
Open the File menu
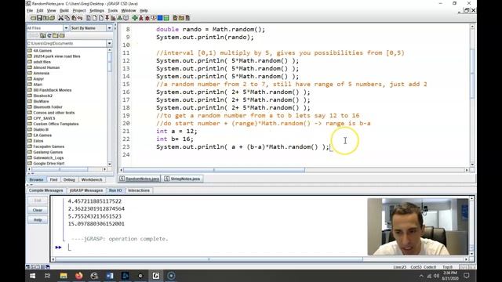coord(30,10)
